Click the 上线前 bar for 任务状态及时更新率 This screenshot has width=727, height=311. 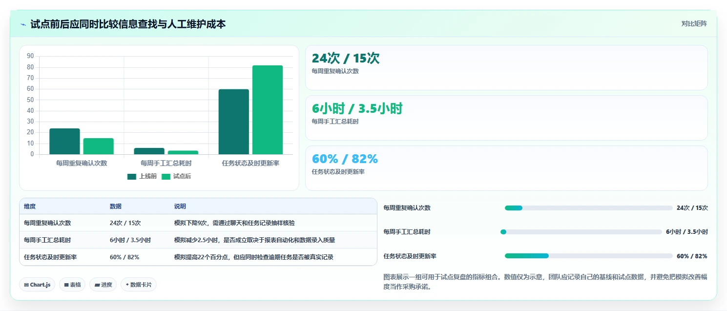233,122
